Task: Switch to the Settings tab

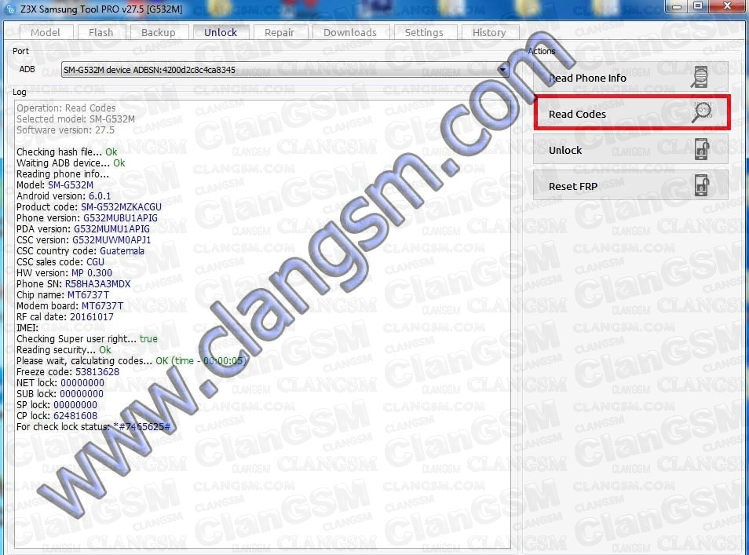Action: (x=424, y=32)
